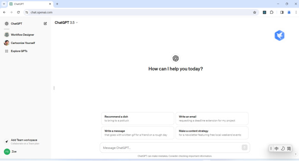
Task: Open a new browser tab
Action: coord(57,4)
